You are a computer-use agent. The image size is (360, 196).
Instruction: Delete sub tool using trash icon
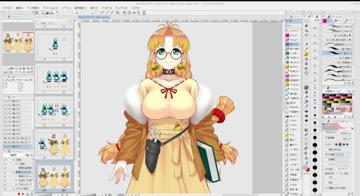[353, 83]
